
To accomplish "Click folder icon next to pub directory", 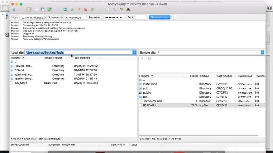I will pyautogui.click(x=140, y=88).
